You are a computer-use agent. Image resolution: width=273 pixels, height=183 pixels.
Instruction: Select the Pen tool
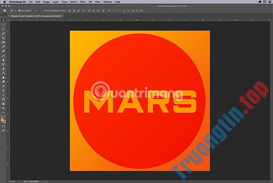click(x=3, y=86)
